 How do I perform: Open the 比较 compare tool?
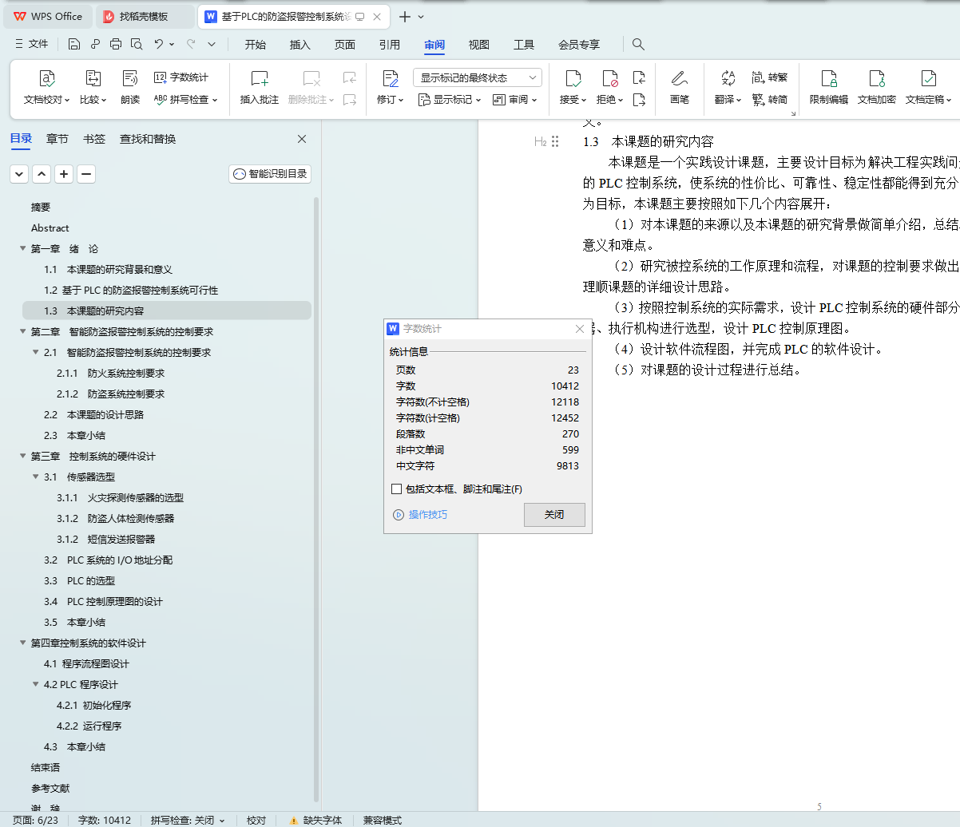tap(93, 88)
